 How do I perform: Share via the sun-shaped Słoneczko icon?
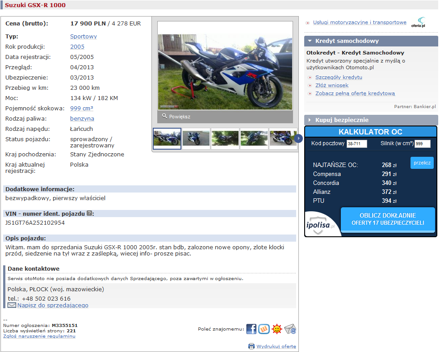pos(277,329)
